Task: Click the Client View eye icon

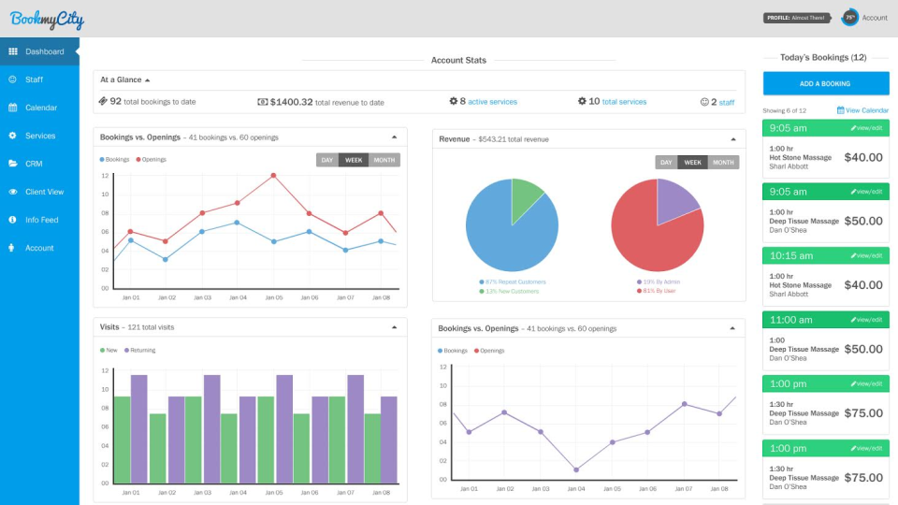Action: tap(12, 192)
